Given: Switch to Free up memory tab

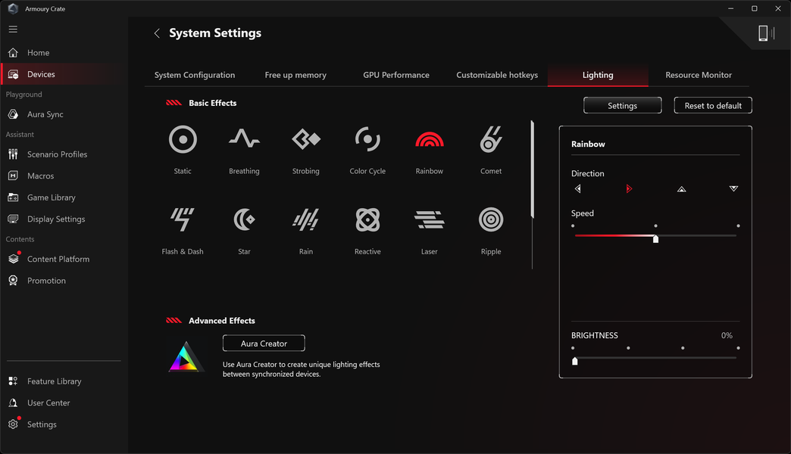Looking at the screenshot, I should coord(295,75).
